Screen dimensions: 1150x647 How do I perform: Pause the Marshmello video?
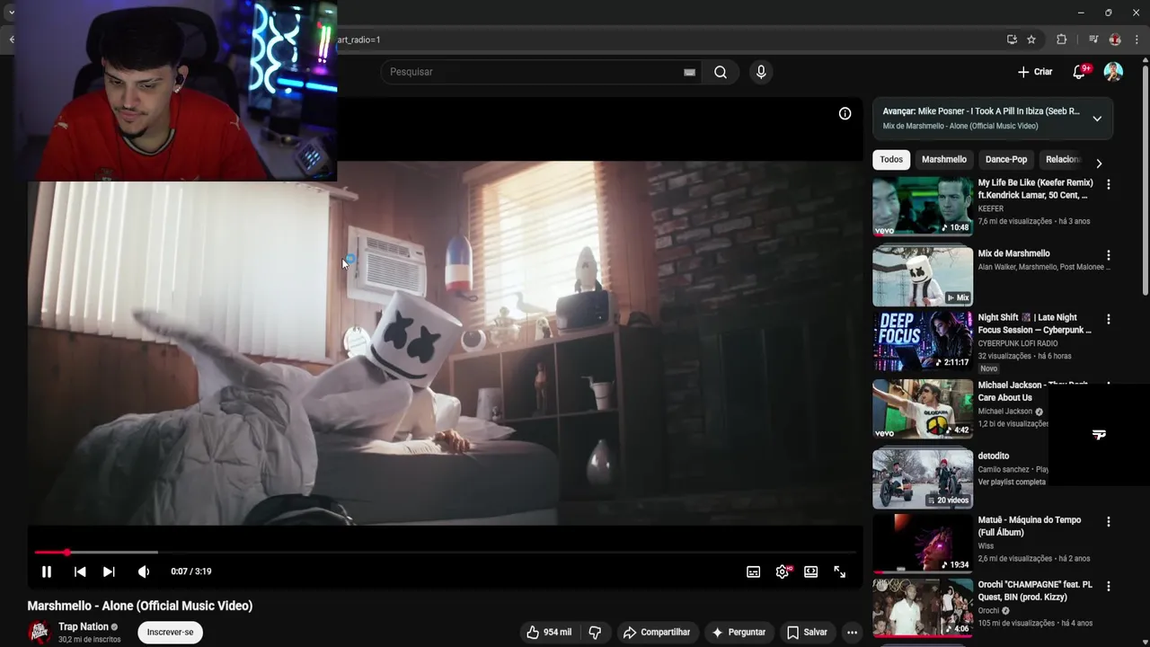pos(47,572)
